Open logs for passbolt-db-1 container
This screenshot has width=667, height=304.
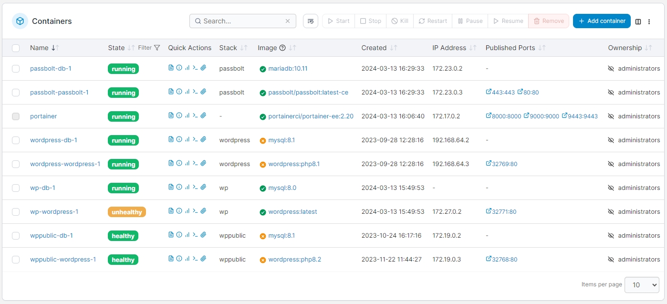(171, 68)
